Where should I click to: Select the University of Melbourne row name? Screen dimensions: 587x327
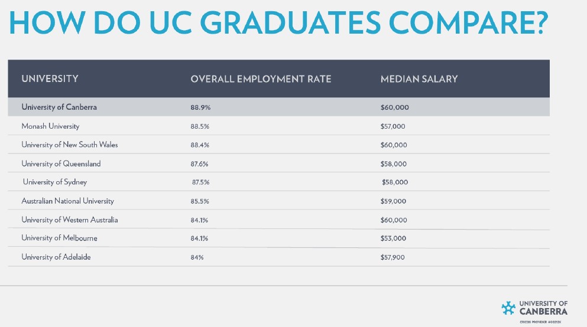[x=59, y=238]
